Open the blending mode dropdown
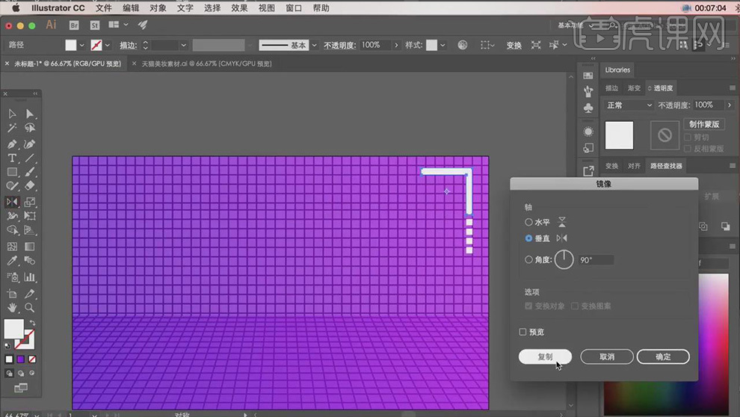Viewport: 740px width, 417px height. (629, 105)
